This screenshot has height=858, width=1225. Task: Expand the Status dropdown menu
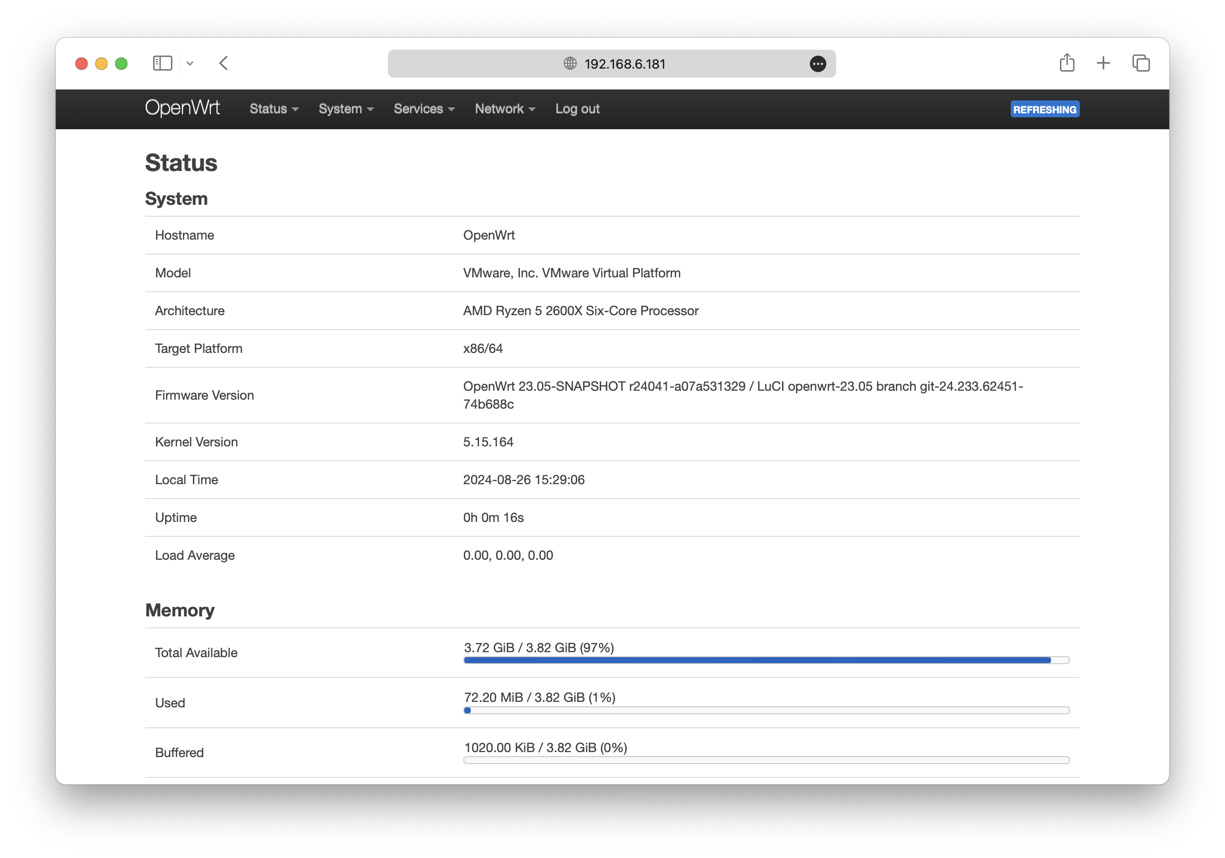tap(274, 109)
